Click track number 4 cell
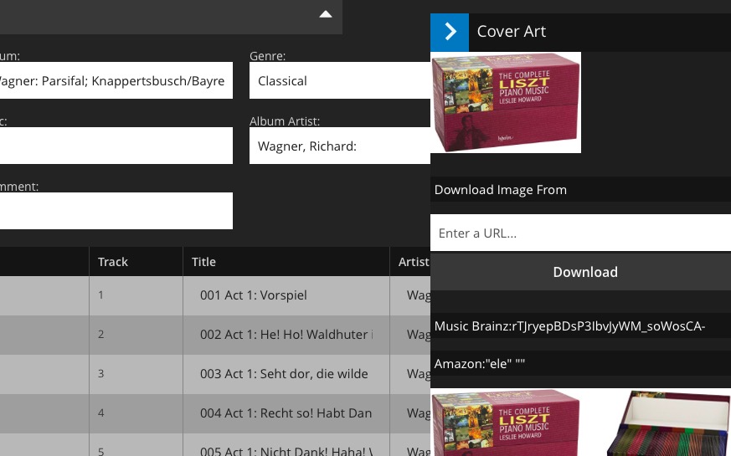This screenshot has width=731, height=456. click(136, 412)
